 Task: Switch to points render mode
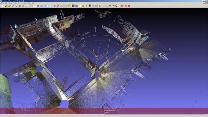pyautogui.click(x=35, y=6)
